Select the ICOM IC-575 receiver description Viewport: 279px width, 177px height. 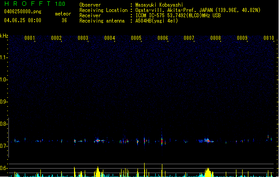[178, 15]
